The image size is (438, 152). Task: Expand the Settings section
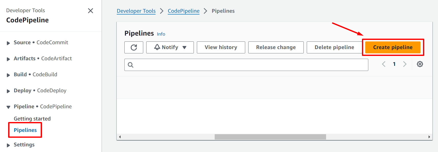tap(8, 145)
